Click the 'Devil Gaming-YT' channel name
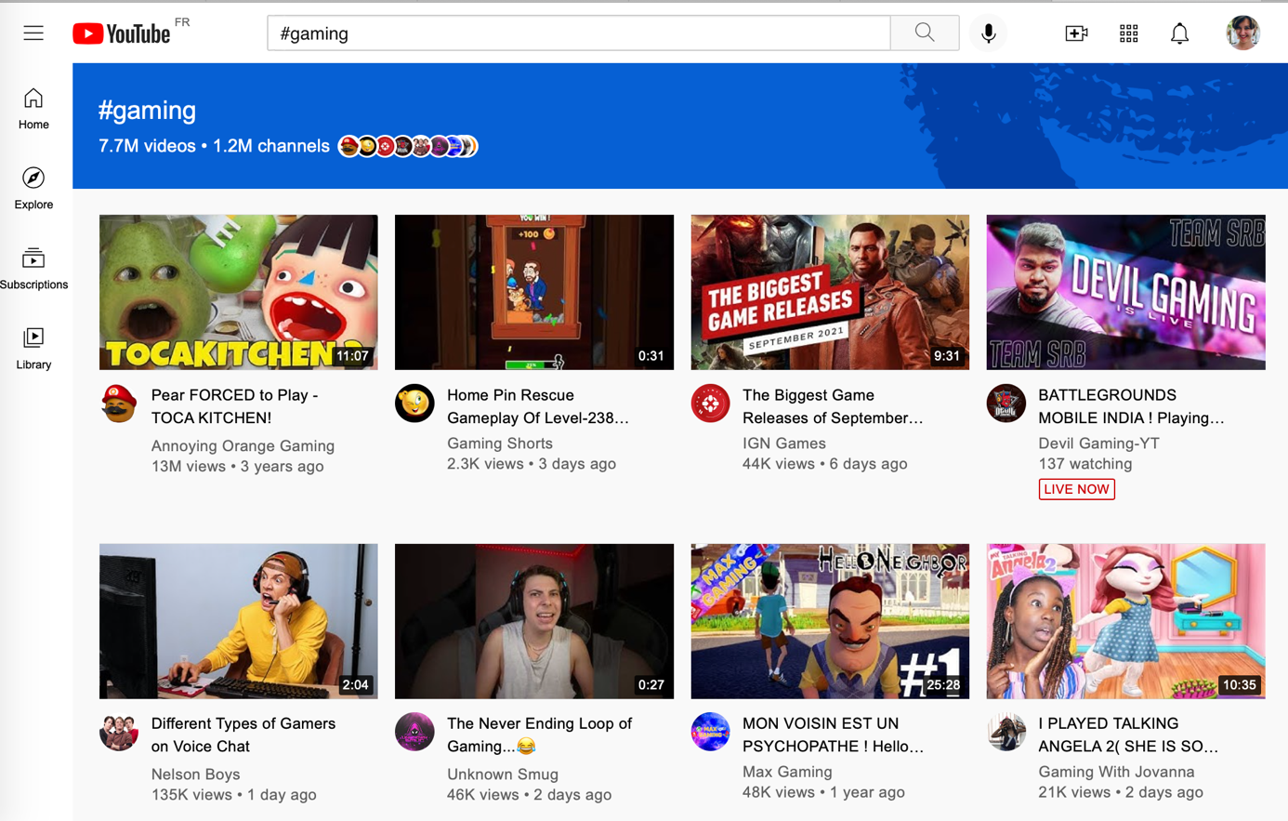 [x=1098, y=444]
